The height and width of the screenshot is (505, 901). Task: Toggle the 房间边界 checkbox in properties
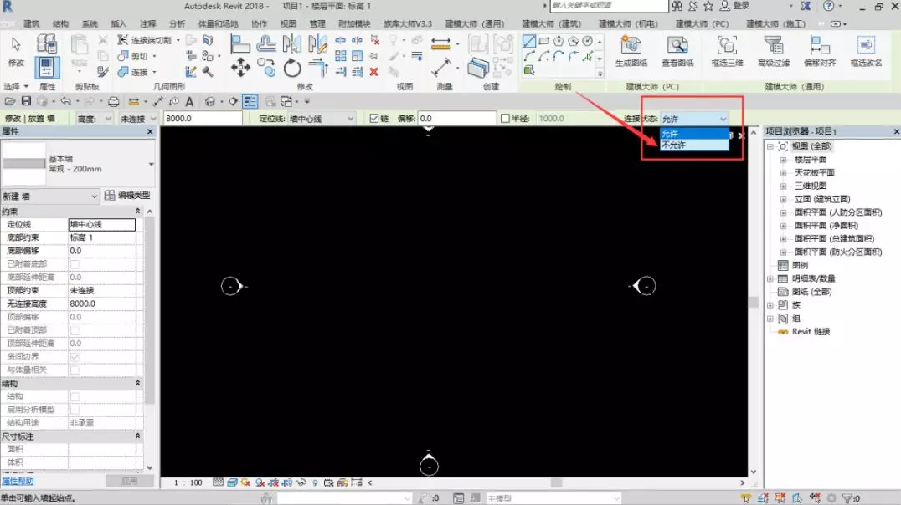(75, 356)
